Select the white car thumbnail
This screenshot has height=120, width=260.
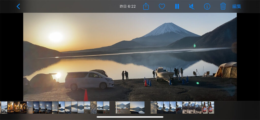(4, 107)
